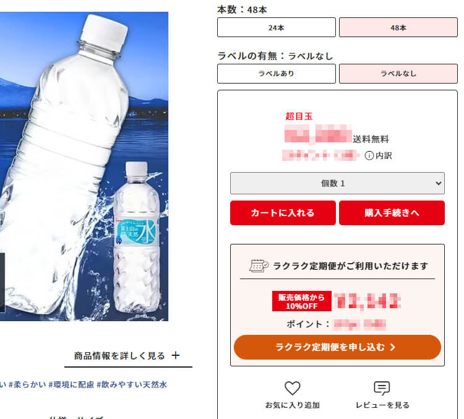Click the plus icon beside 商品情報を詳しく見る
The width and height of the screenshot is (464, 419).
click(176, 355)
